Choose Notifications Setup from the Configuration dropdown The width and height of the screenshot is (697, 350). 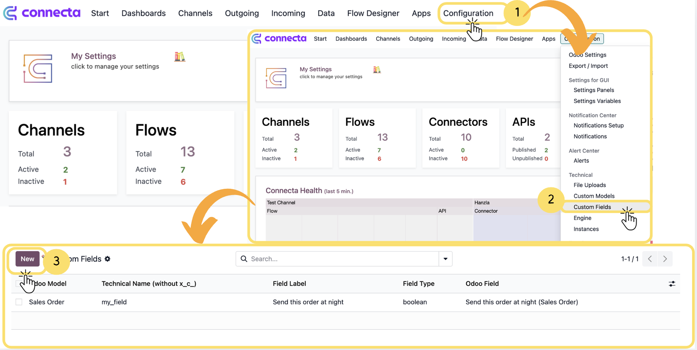(x=599, y=125)
